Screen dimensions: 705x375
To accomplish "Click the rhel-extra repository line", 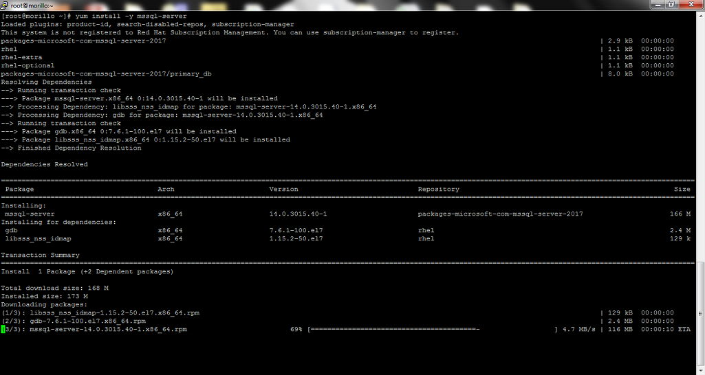I will point(21,58).
